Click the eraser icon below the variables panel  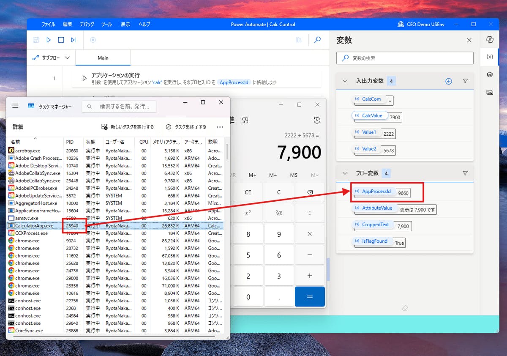[x=405, y=308]
